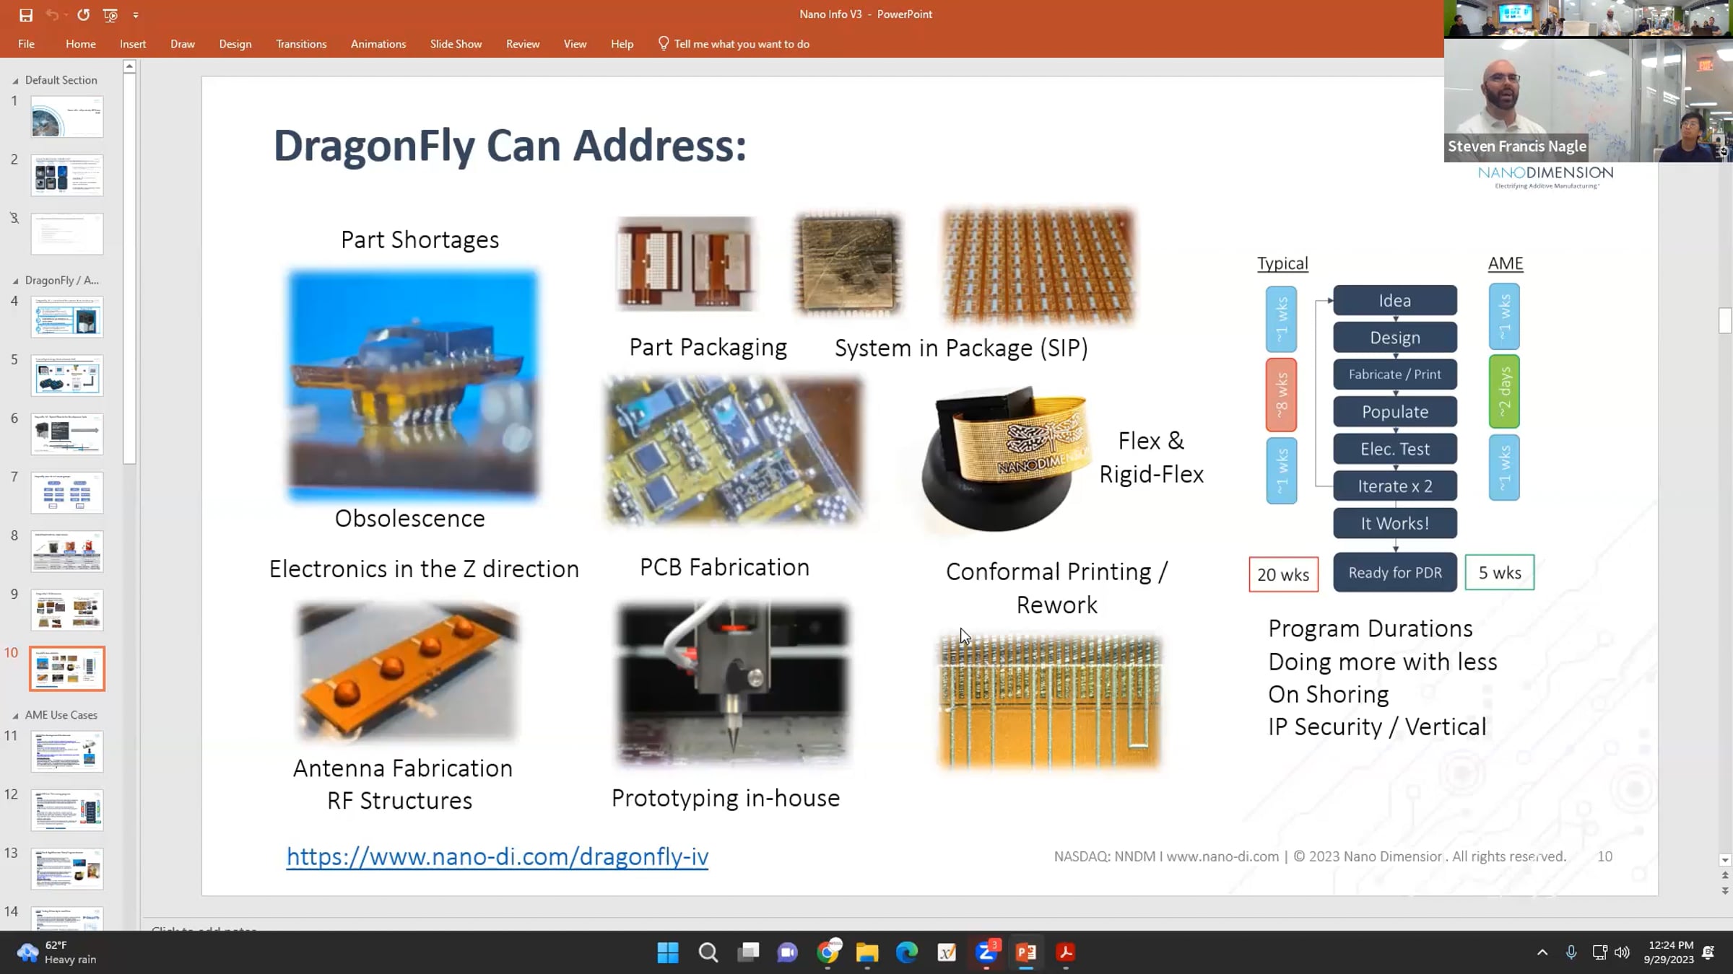
Task: Collapse the Default Section in slide panel
Action: coord(15,81)
